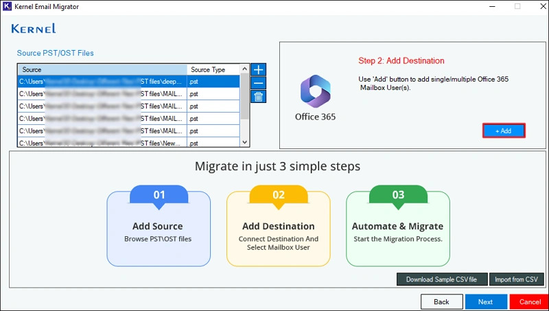Click the minus icon to remove source file
This screenshot has width=549, height=311.
tap(258, 83)
